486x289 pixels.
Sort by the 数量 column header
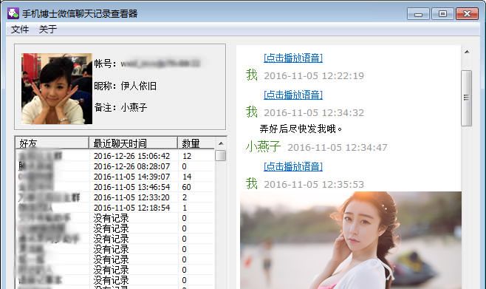click(x=196, y=143)
